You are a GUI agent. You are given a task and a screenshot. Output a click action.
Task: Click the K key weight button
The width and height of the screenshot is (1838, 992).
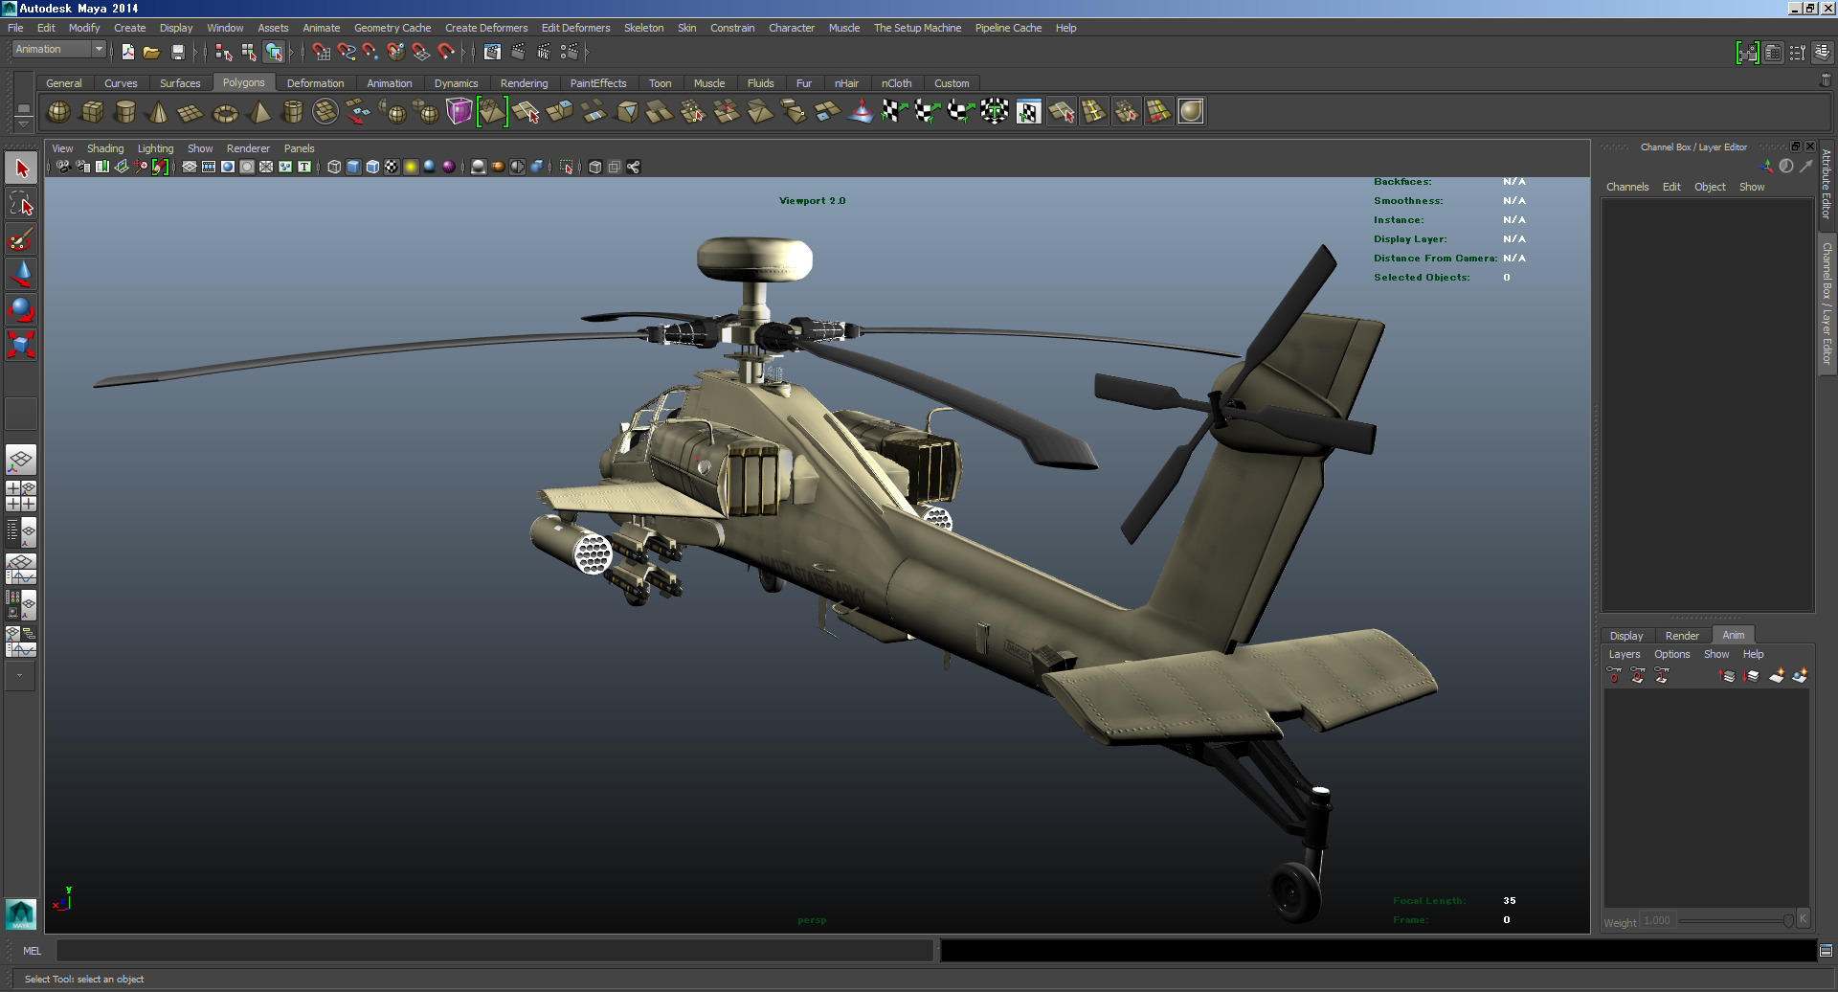tap(1803, 919)
